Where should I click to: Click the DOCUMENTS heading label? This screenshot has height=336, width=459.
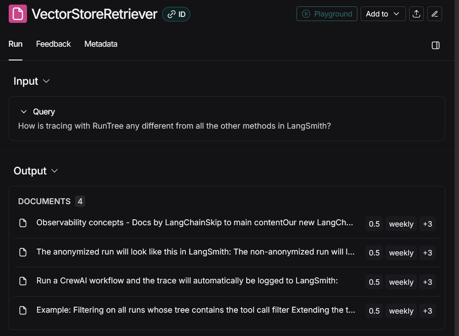[x=44, y=201]
